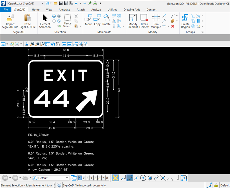The image size is (230, 188).
Task: Click the Attach ribbon tab
Action: click(x=81, y=10)
